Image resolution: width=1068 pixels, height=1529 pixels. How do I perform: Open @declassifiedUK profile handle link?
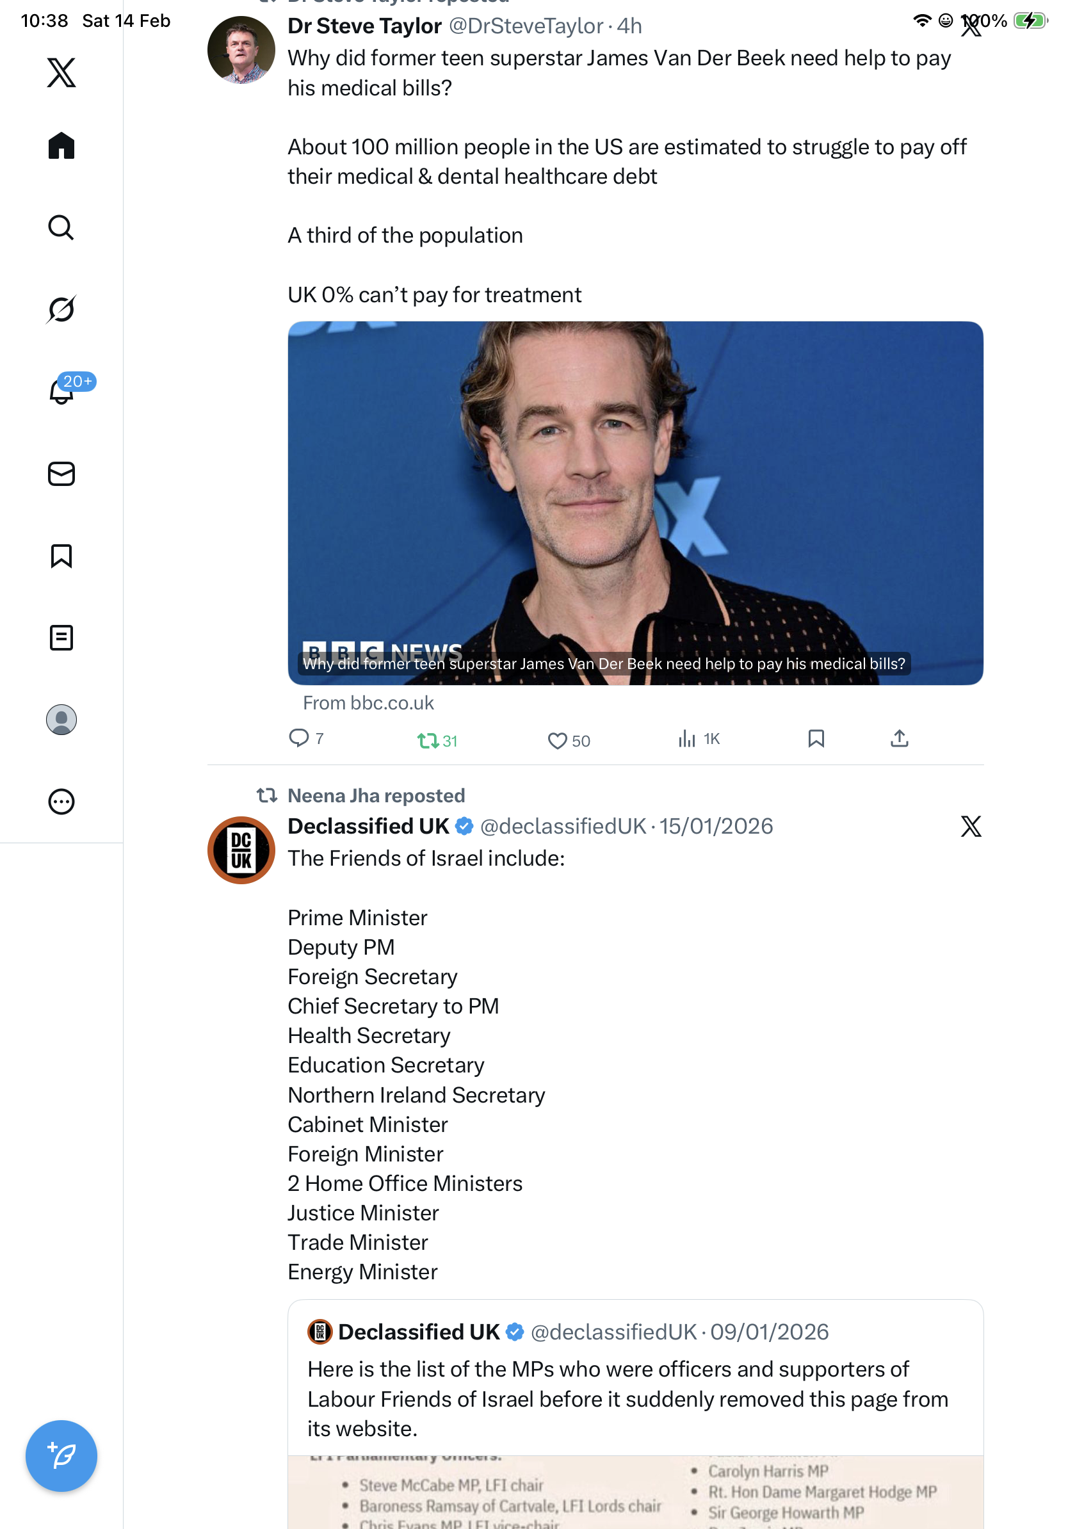pos(563,826)
